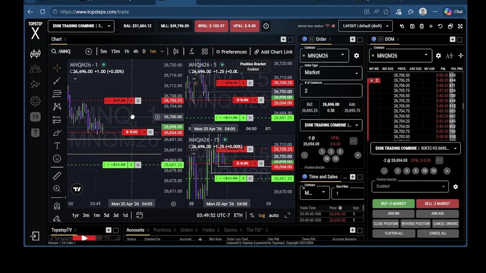Image resolution: width=486 pixels, height=273 pixels.
Task: Toggle percent scale on chart
Action: click(x=252, y=215)
